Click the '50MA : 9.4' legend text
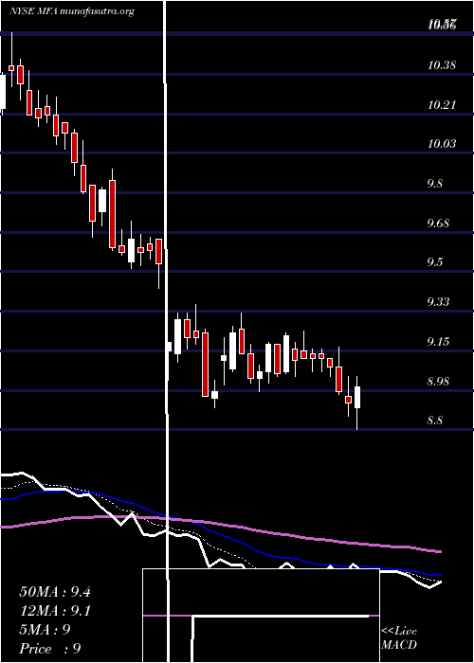 tap(55, 592)
